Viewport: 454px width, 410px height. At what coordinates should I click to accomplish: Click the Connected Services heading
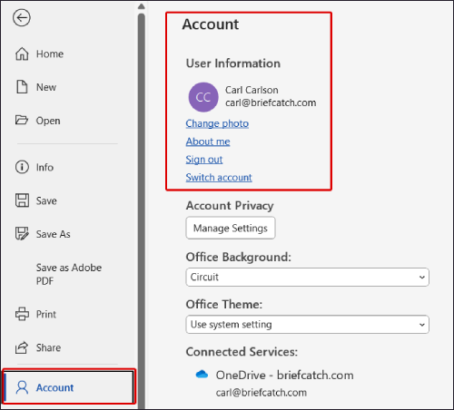[242, 352]
